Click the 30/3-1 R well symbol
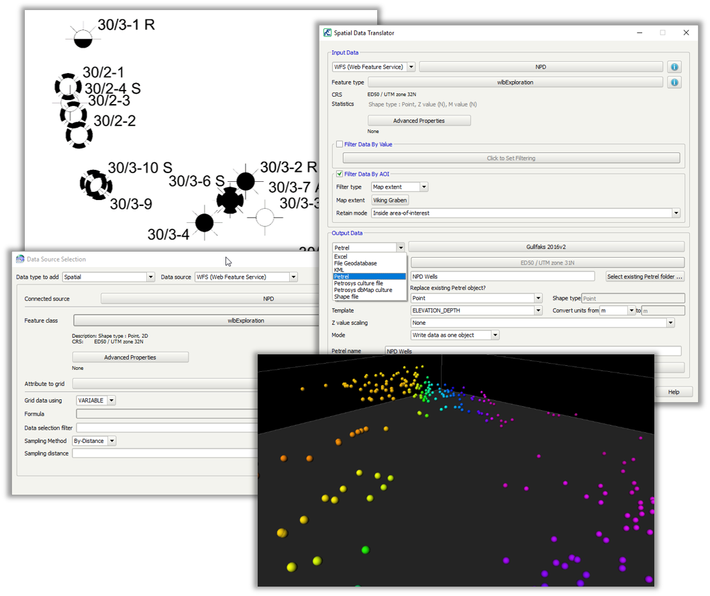The width and height of the screenshot is (710, 596). coord(81,36)
